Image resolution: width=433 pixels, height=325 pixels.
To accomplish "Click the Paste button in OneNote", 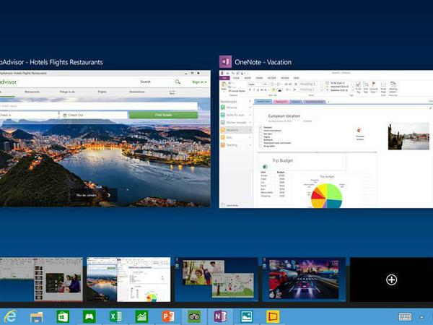I will [224, 86].
